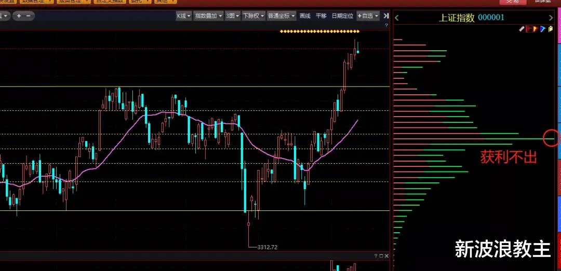
Task: Click the 平移 pan button
Action: point(321,16)
